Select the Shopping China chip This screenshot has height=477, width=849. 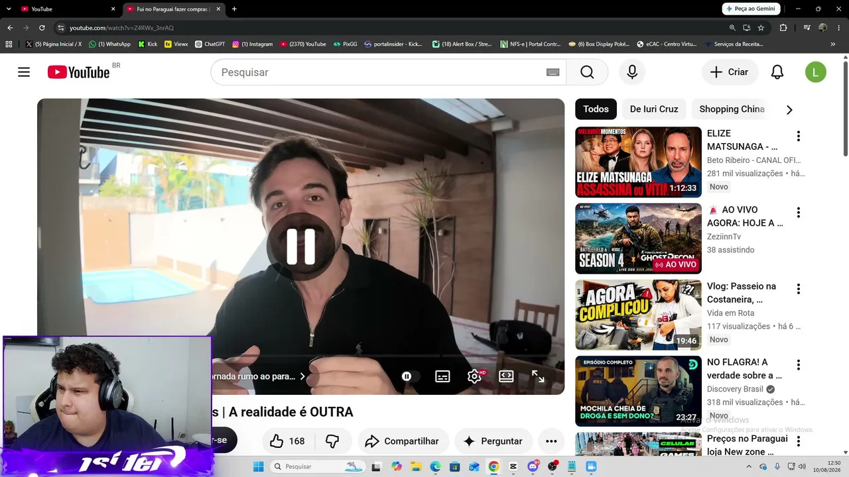click(x=732, y=109)
